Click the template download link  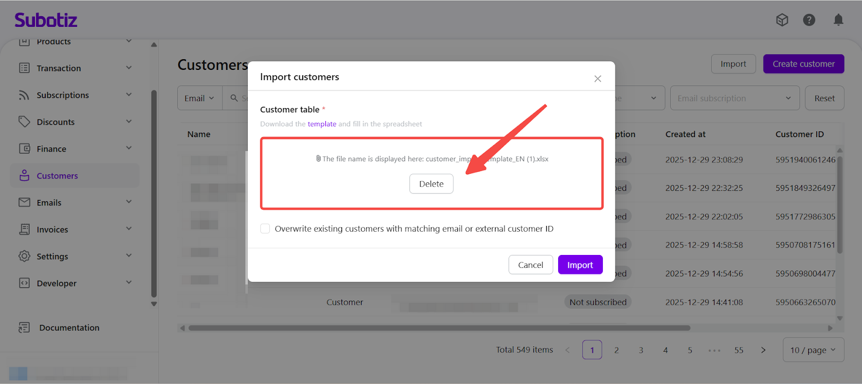[322, 124]
